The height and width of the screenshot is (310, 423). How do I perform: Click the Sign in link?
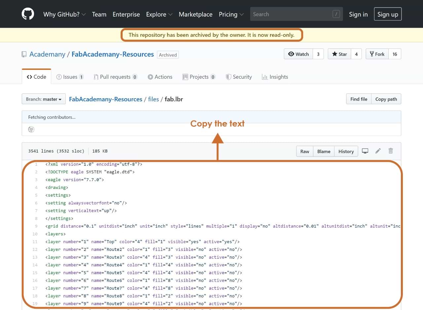pyautogui.click(x=358, y=14)
